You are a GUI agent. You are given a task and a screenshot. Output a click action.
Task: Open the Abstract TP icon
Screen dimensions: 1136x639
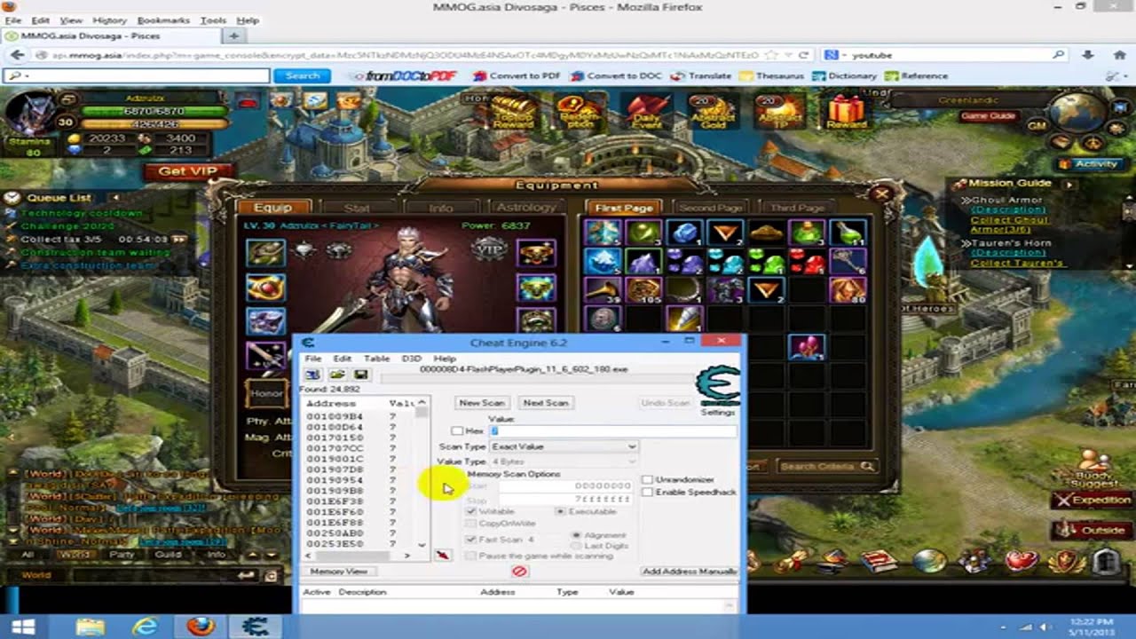[x=779, y=113]
